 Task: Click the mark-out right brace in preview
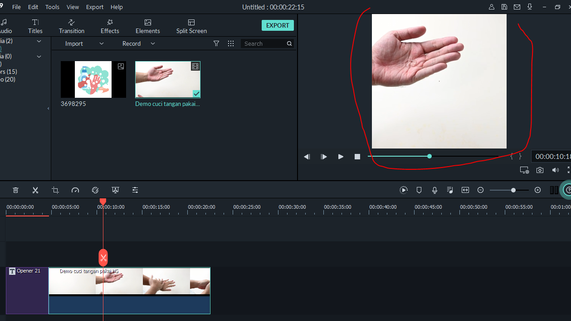point(520,156)
